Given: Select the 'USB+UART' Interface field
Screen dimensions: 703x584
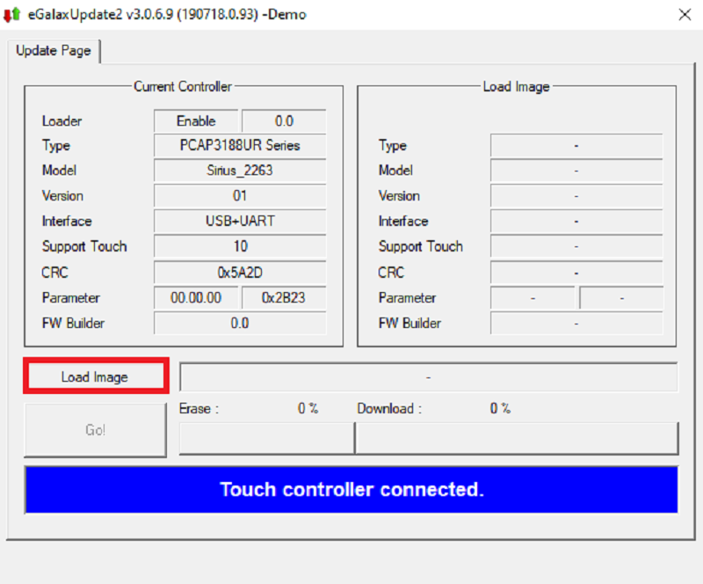Looking at the screenshot, I should click(x=240, y=222).
